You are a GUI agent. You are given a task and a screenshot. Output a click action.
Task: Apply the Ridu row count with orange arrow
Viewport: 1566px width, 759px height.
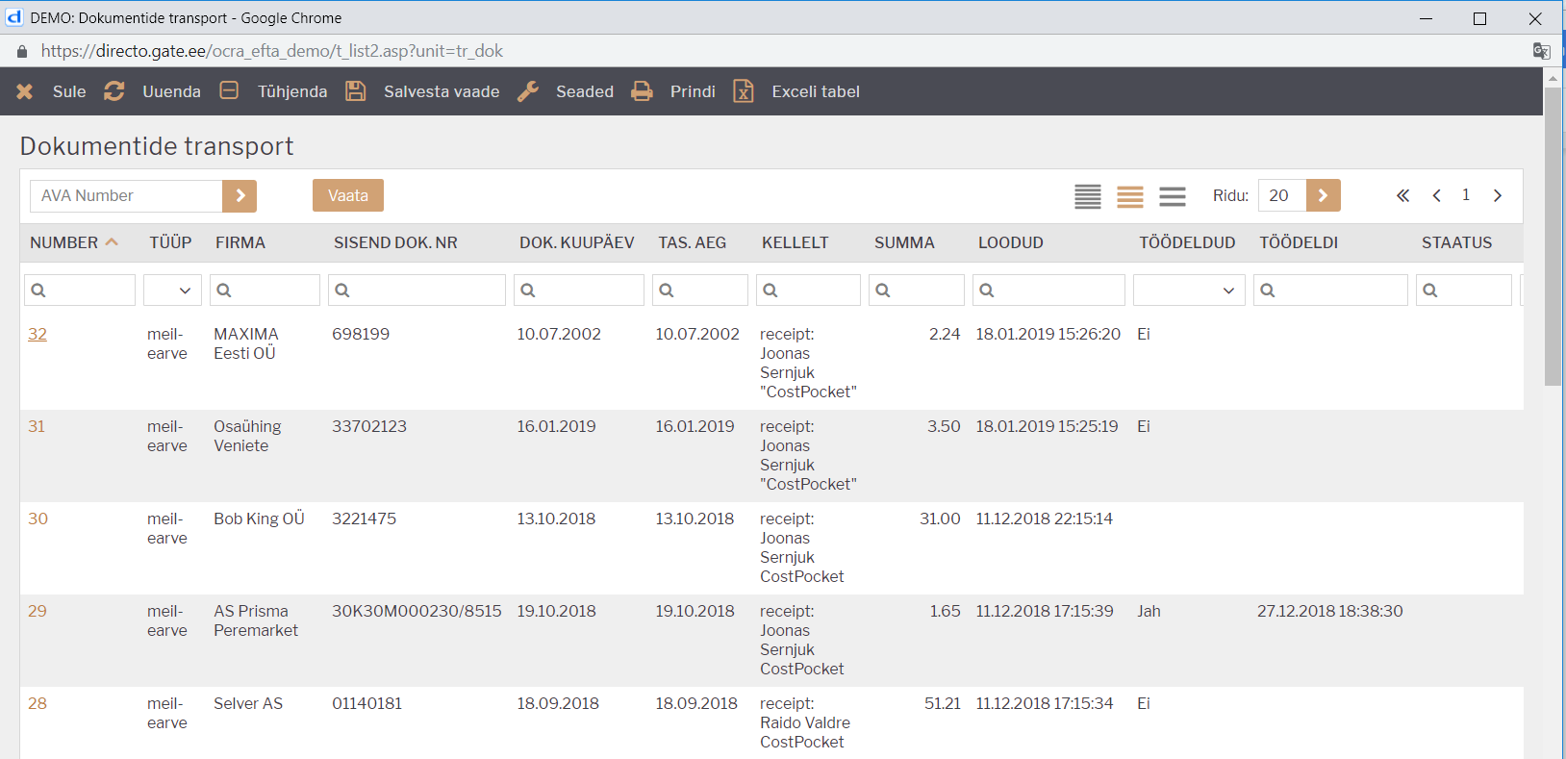(1324, 195)
